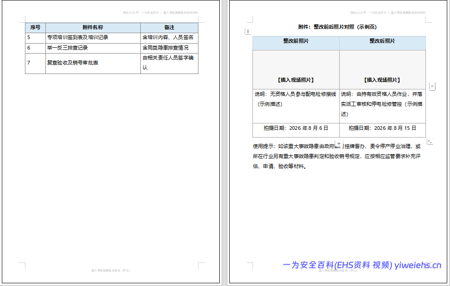This screenshot has height=286, width=450.
Task: Click the 无资格人员参与配电检修接线 description
Action: pyautogui.click(x=296, y=99)
